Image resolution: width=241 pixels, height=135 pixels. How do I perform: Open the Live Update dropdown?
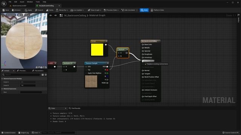pyautogui.click(x=77, y=10)
